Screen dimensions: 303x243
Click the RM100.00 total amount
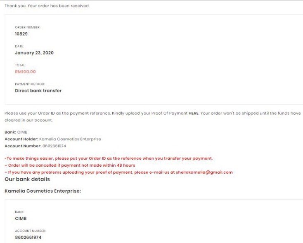point(25,72)
